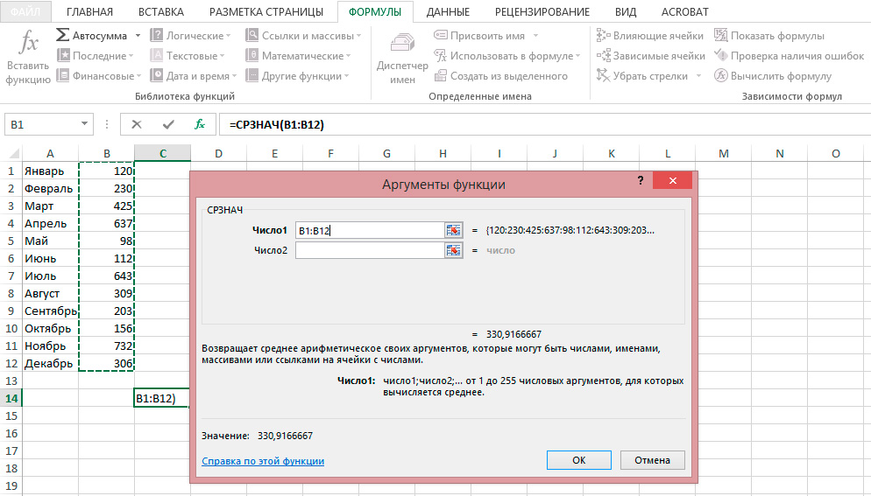Open the Справка по этой функции link
Screen dimensions: 871x496
point(263,461)
